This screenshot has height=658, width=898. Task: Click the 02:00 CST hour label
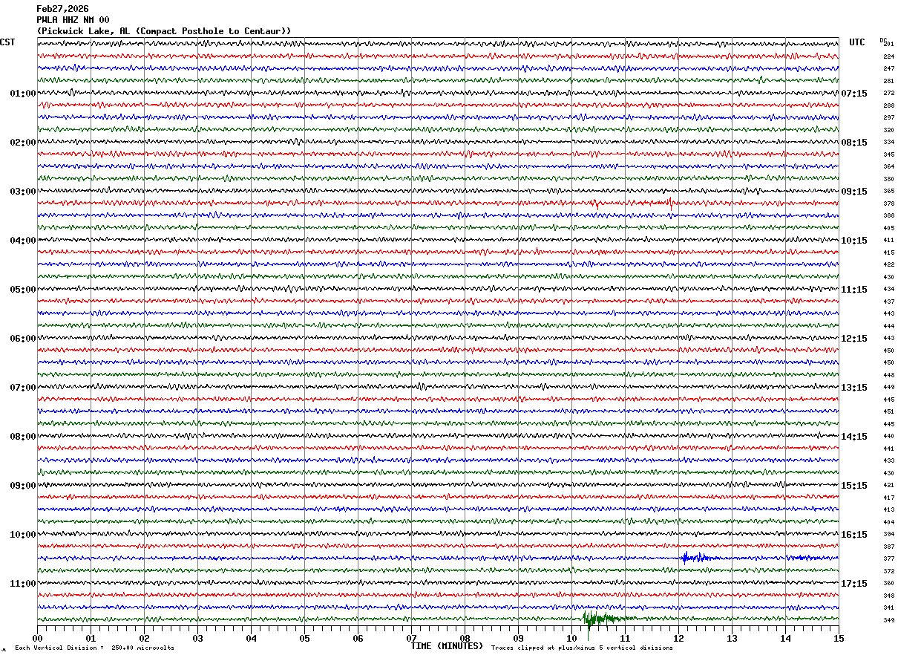tap(22, 143)
